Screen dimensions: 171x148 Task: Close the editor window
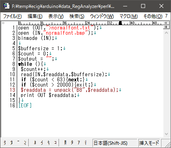click(161, 6)
